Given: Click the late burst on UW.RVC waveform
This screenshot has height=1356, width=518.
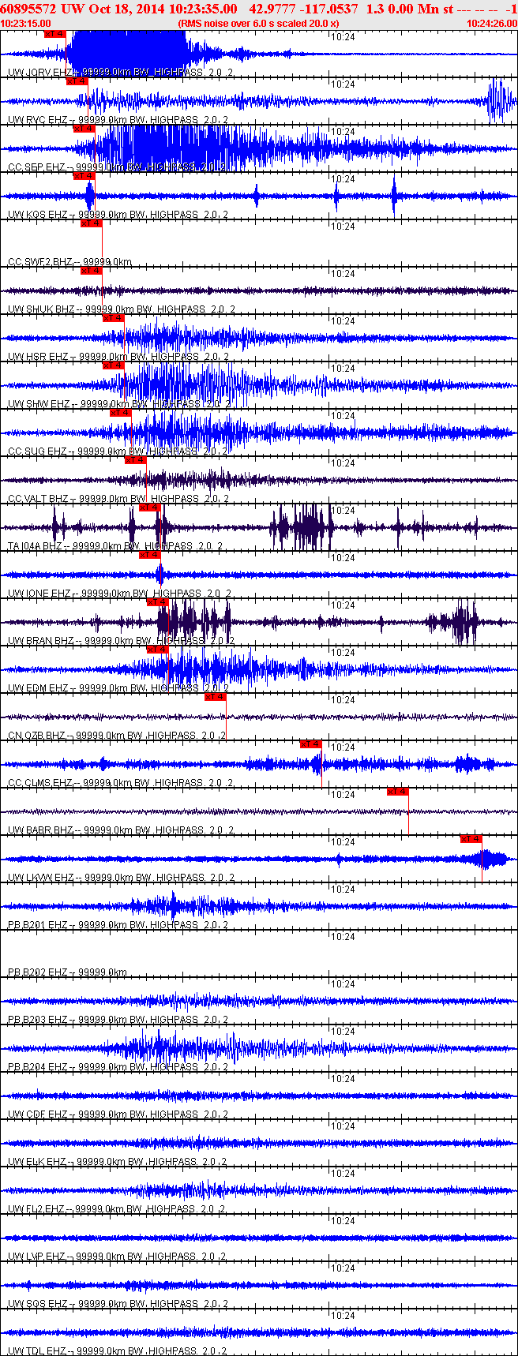Looking at the screenshot, I should (x=498, y=100).
